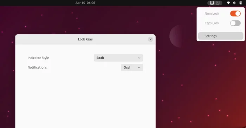Click the Num Lock indicator icon in top bar
Viewport: 246px width, 128px height.
(x=212, y=3)
